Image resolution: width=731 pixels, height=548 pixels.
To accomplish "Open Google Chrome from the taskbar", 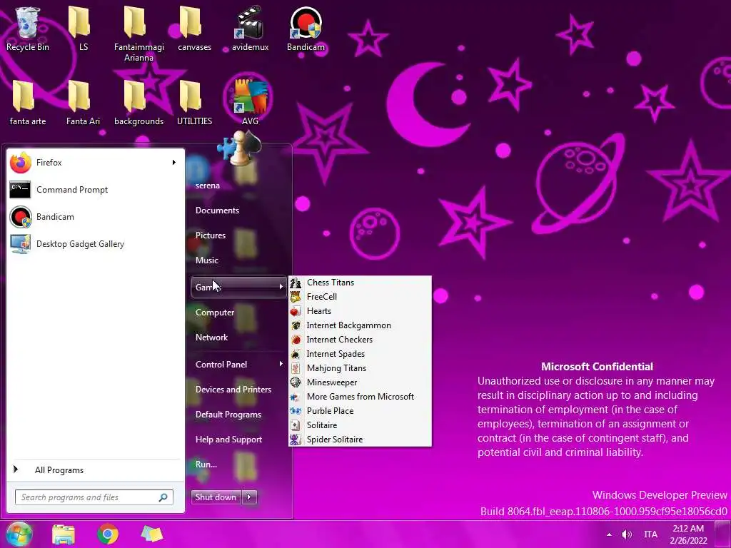I will [108, 534].
